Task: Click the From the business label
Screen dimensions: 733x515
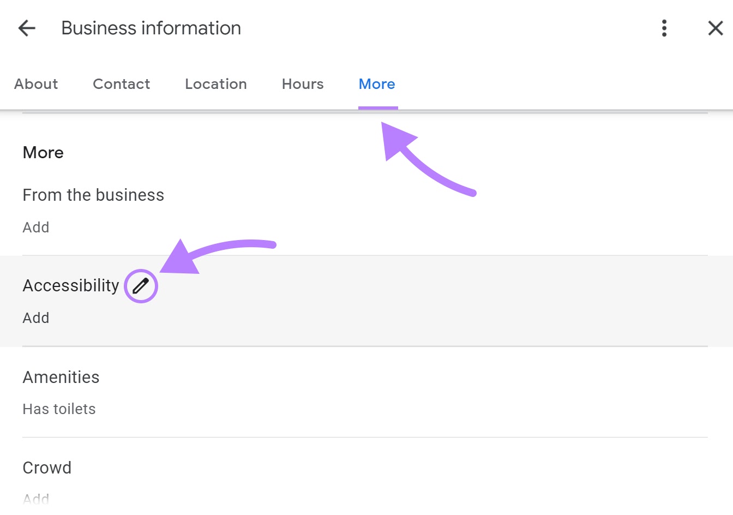Action: pyautogui.click(x=93, y=195)
